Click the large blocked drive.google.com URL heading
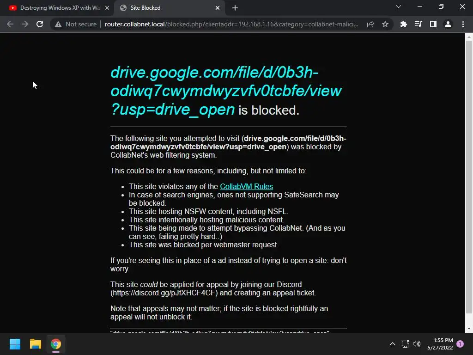The width and height of the screenshot is (473, 355). (226, 91)
